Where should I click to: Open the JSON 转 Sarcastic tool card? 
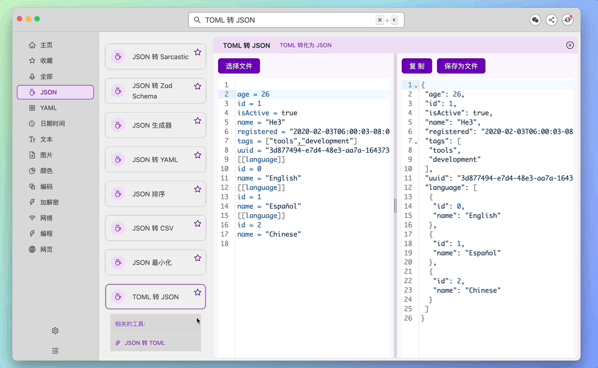point(155,57)
